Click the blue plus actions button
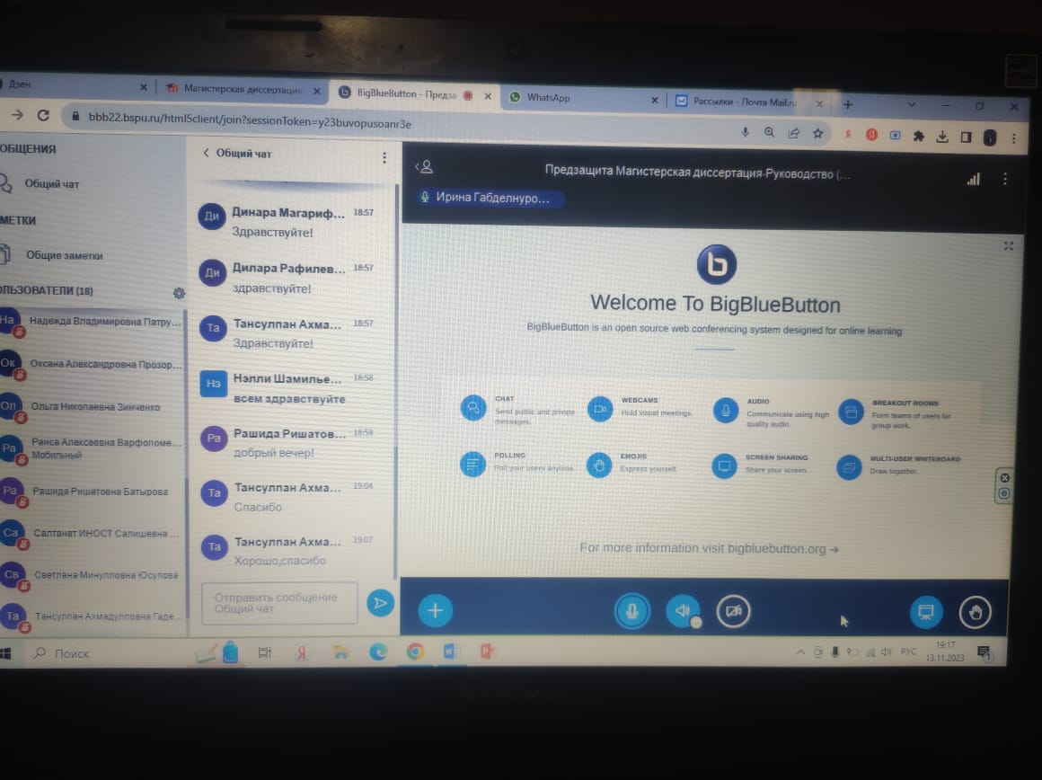The height and width of the screenshot is (780, 1042). point(436,611)
